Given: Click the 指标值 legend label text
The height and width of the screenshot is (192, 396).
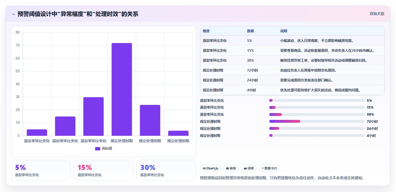Looking at the screenshot, I should pos(107,148).
